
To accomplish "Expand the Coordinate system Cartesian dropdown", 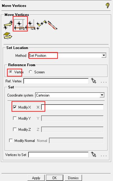I will (70, 95).
